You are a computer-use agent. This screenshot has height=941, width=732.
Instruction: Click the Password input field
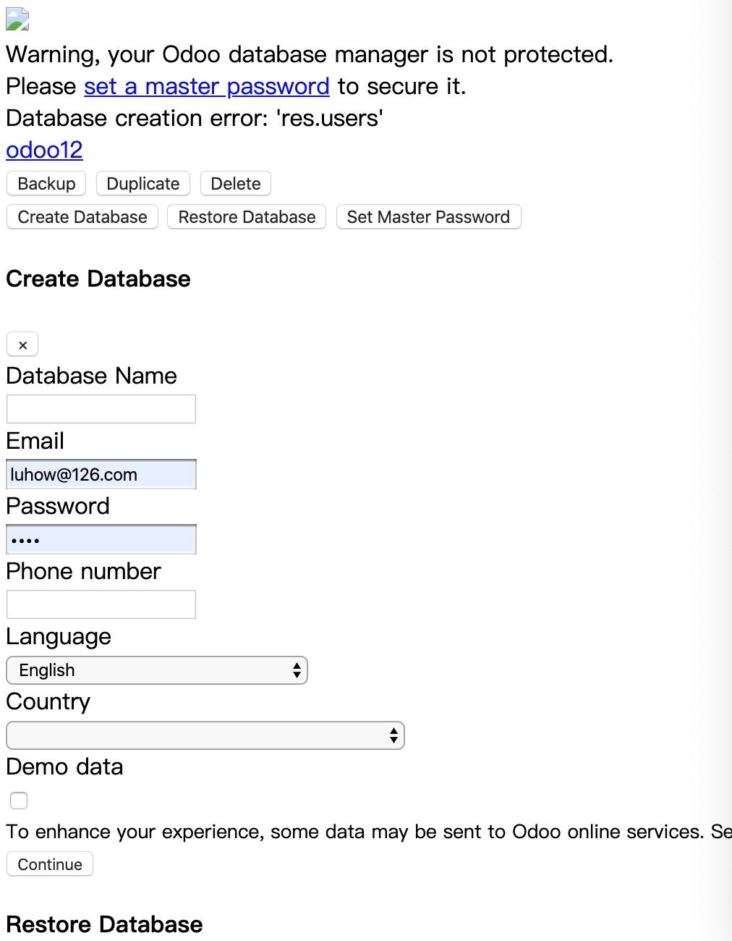click(x=101, y=539)
